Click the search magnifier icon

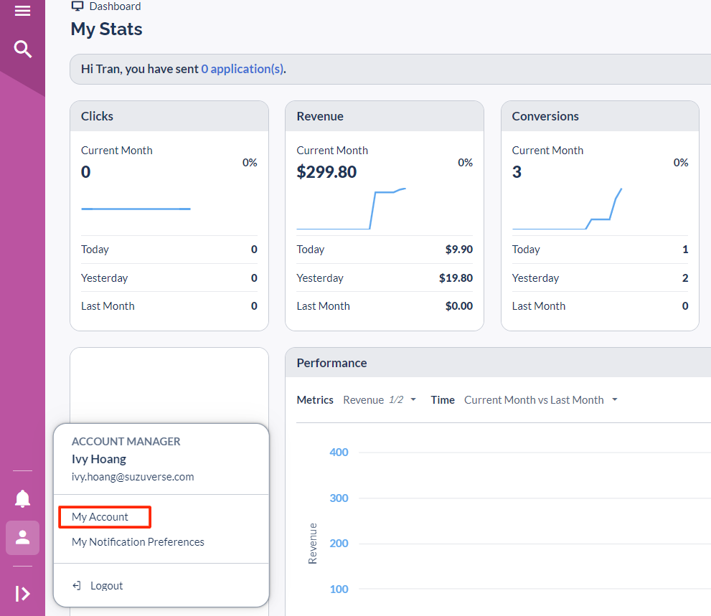coord(23,49)
